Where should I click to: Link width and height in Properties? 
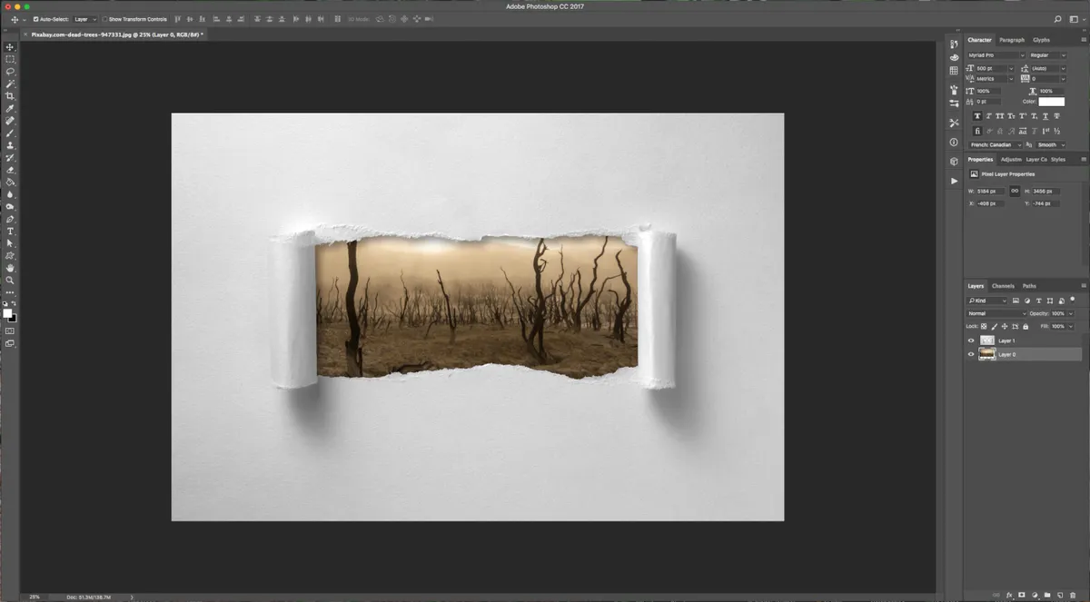[1015, 191]
